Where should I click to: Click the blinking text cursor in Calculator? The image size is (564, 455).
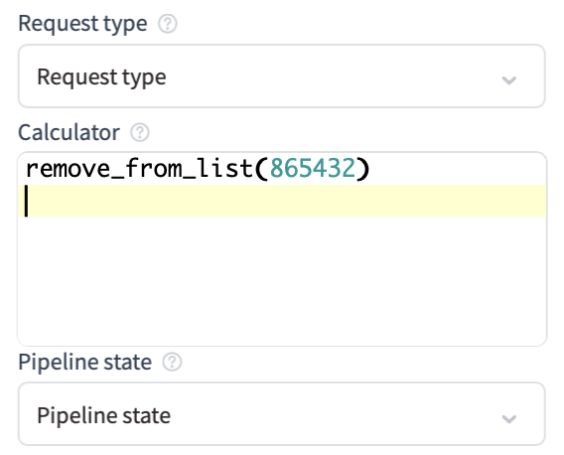point(26,201)
